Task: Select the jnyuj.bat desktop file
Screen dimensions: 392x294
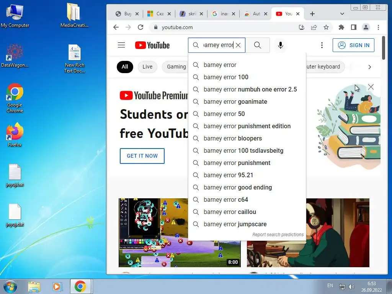Action: pyautogui.click(x=15, y=175)
